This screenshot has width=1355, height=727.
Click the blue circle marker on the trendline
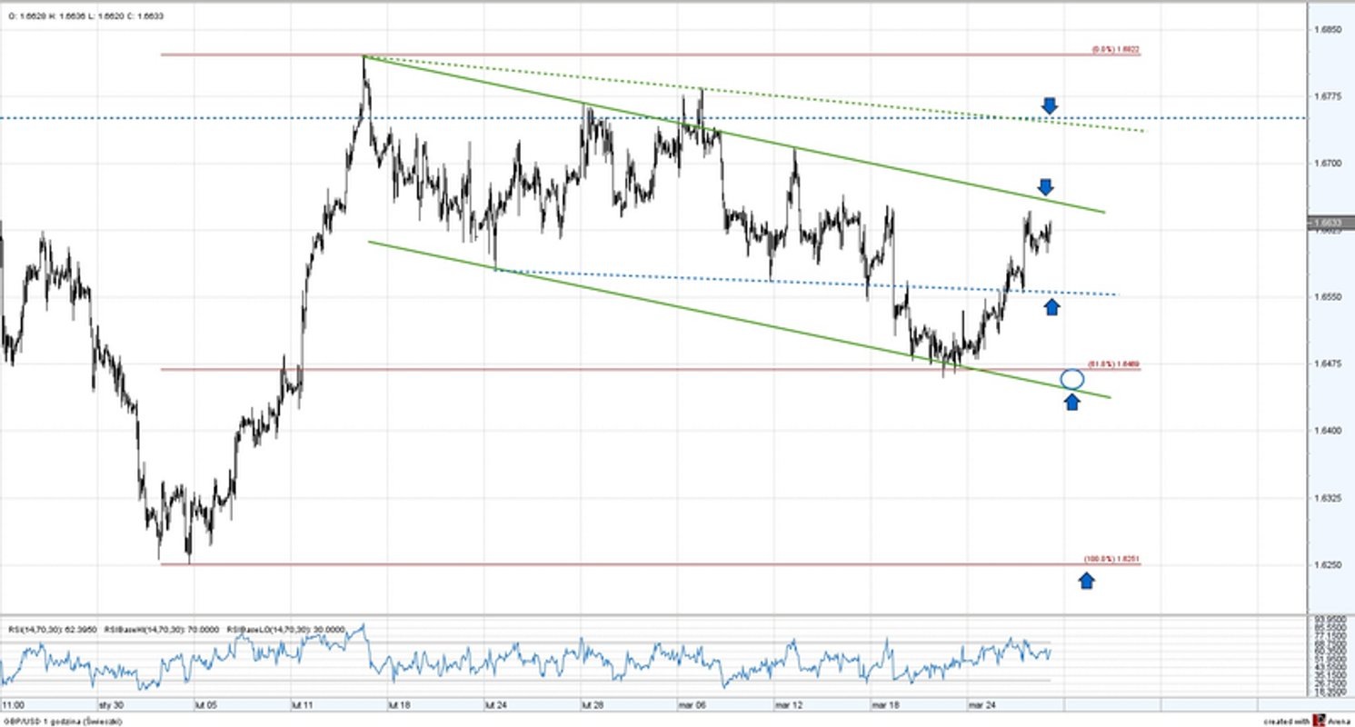(1073, 378)
